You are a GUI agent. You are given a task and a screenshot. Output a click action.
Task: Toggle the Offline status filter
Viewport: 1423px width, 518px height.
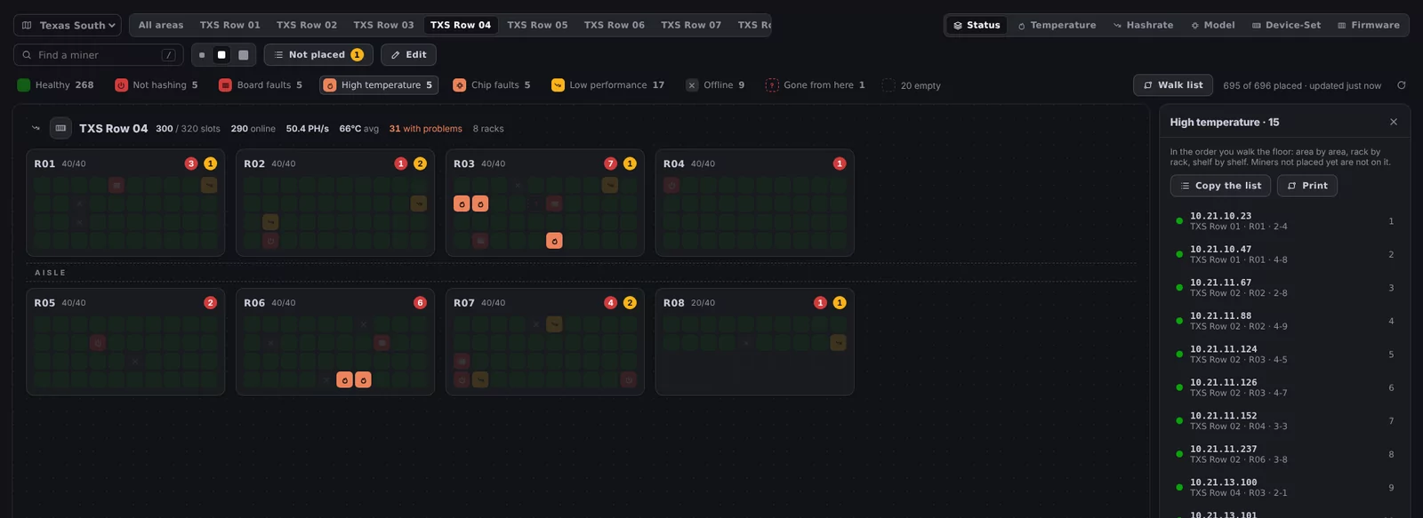point(716,85)
